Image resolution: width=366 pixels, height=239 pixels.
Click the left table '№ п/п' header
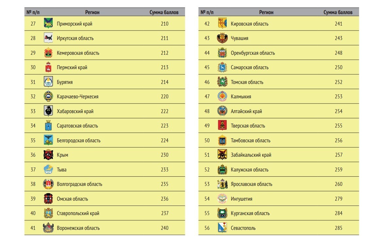click(33, 12)
